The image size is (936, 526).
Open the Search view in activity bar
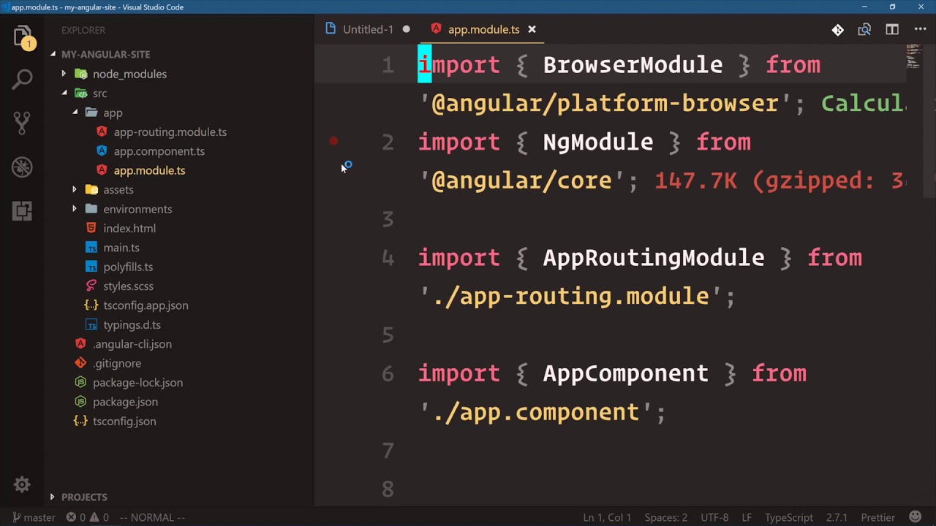click(x=22, y=79)
